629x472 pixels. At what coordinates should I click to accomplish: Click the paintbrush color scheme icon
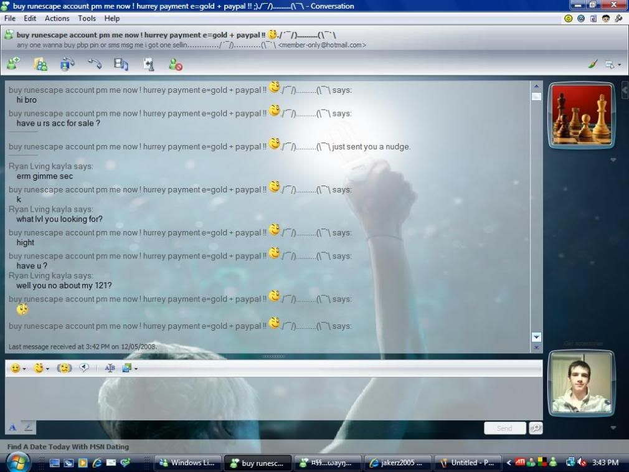click(593, 64)
